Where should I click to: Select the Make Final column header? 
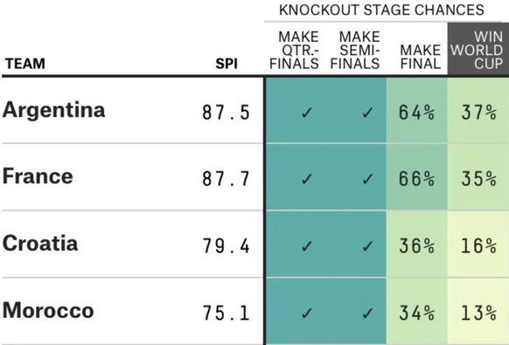pos(421,57)
